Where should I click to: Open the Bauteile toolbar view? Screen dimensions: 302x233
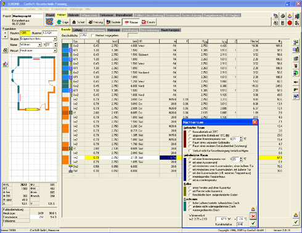113,22
